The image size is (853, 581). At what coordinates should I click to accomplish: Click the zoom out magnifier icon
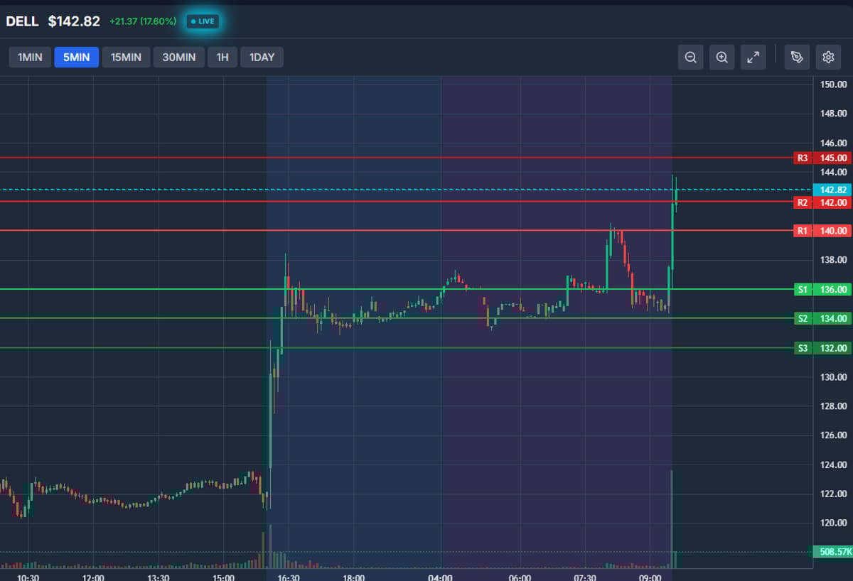pos(690,58)
